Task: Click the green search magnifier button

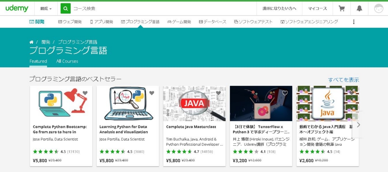Action: point(66,8)
